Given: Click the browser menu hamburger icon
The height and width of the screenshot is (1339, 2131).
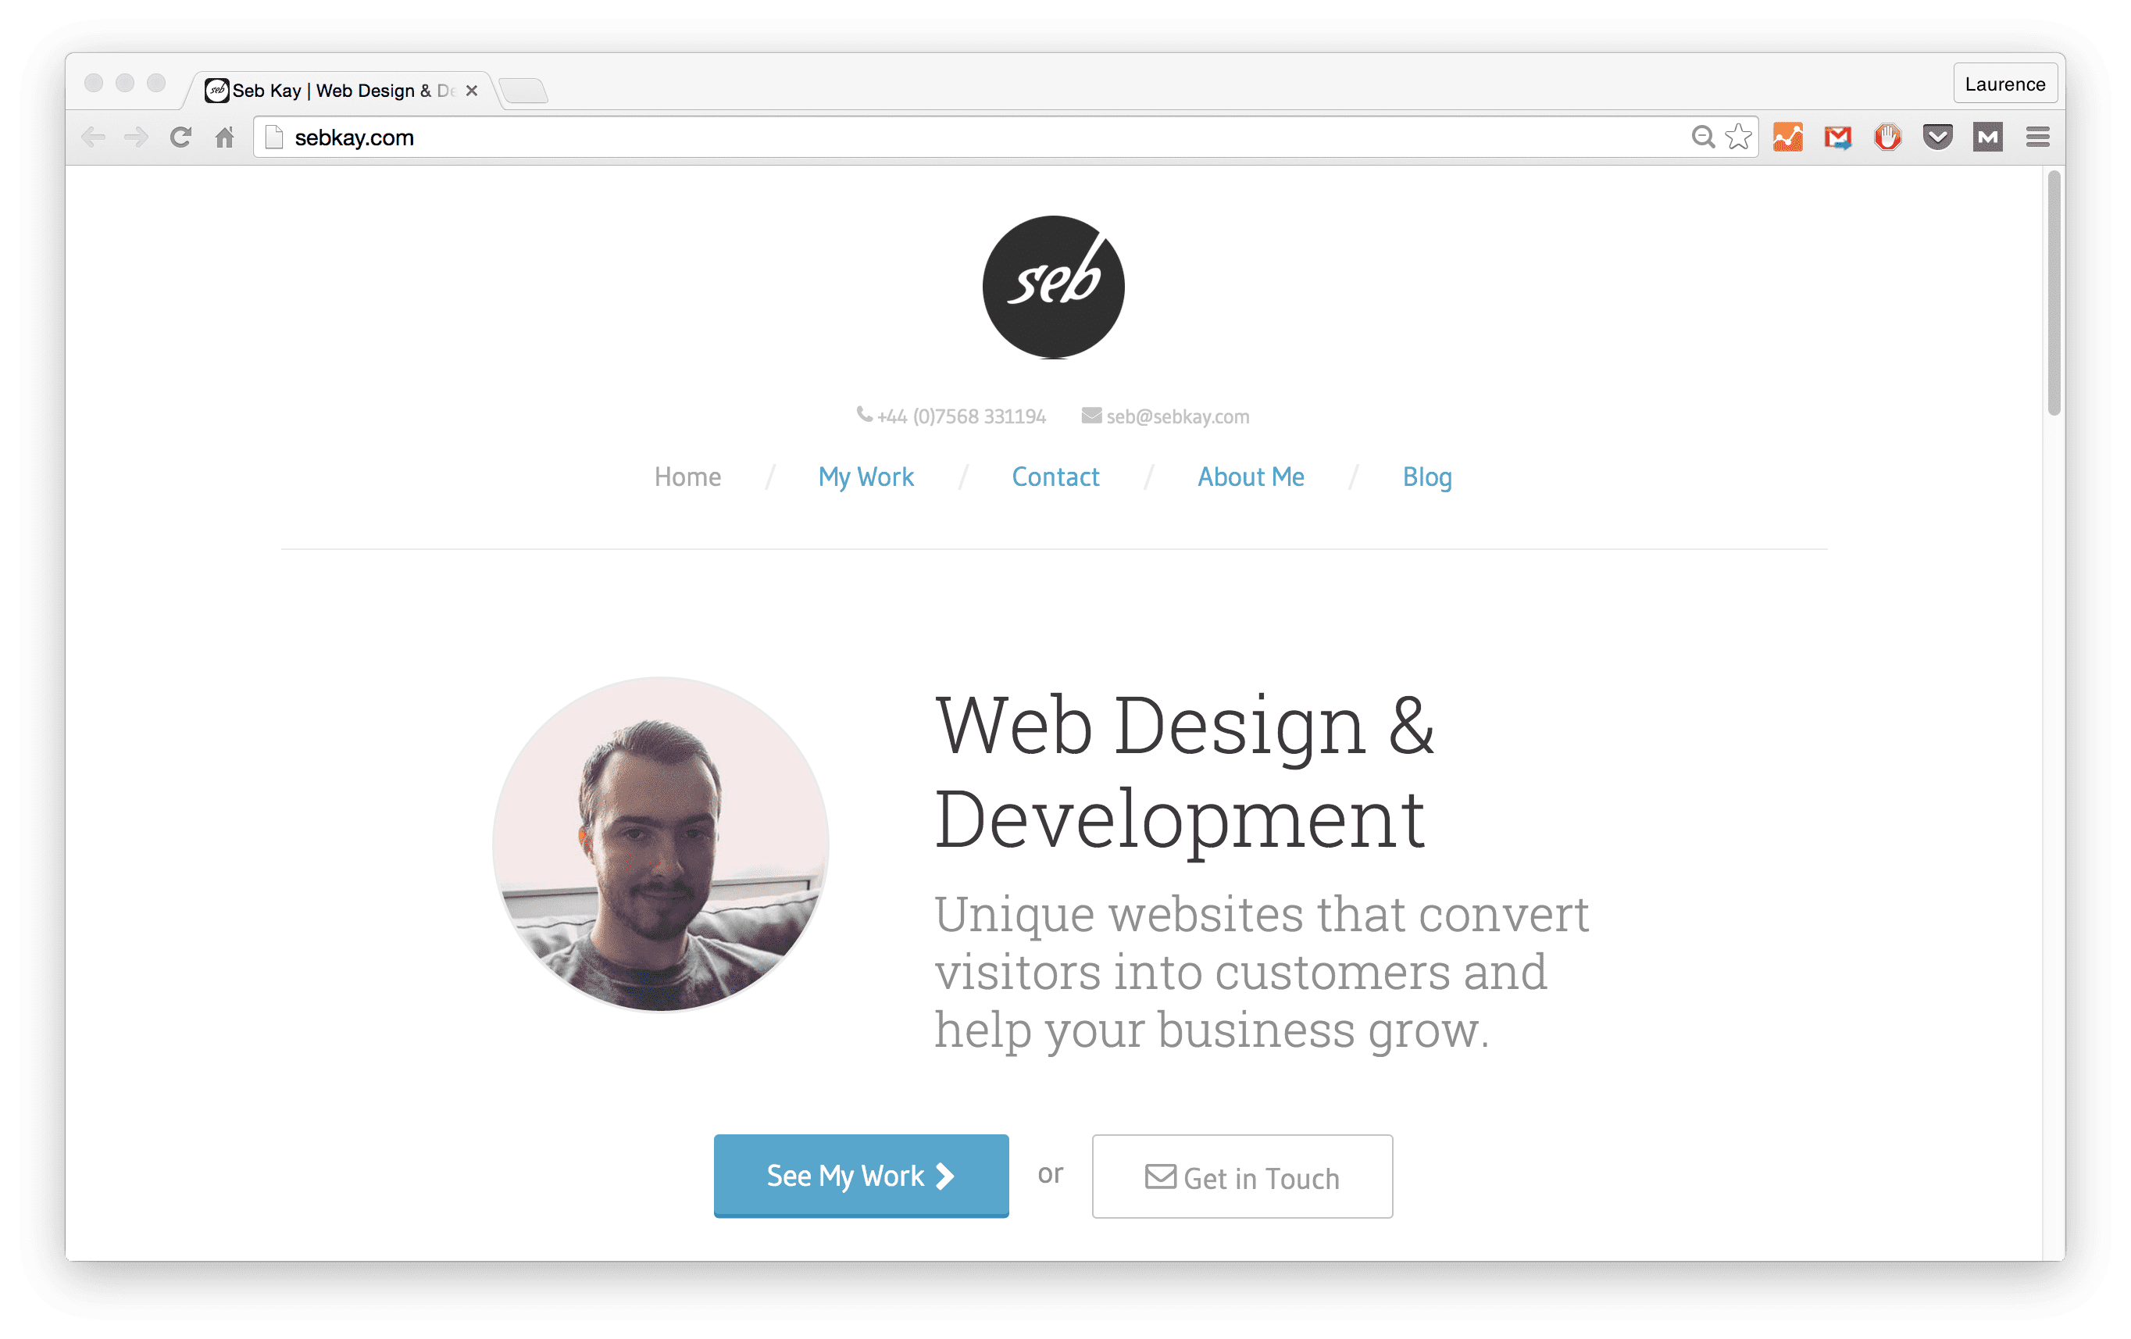Looking at the screenshot, I should point(2037,137).
